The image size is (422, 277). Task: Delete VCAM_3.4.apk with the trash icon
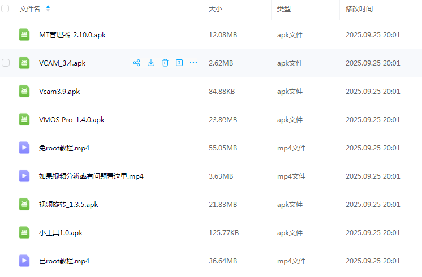(165, 63)
